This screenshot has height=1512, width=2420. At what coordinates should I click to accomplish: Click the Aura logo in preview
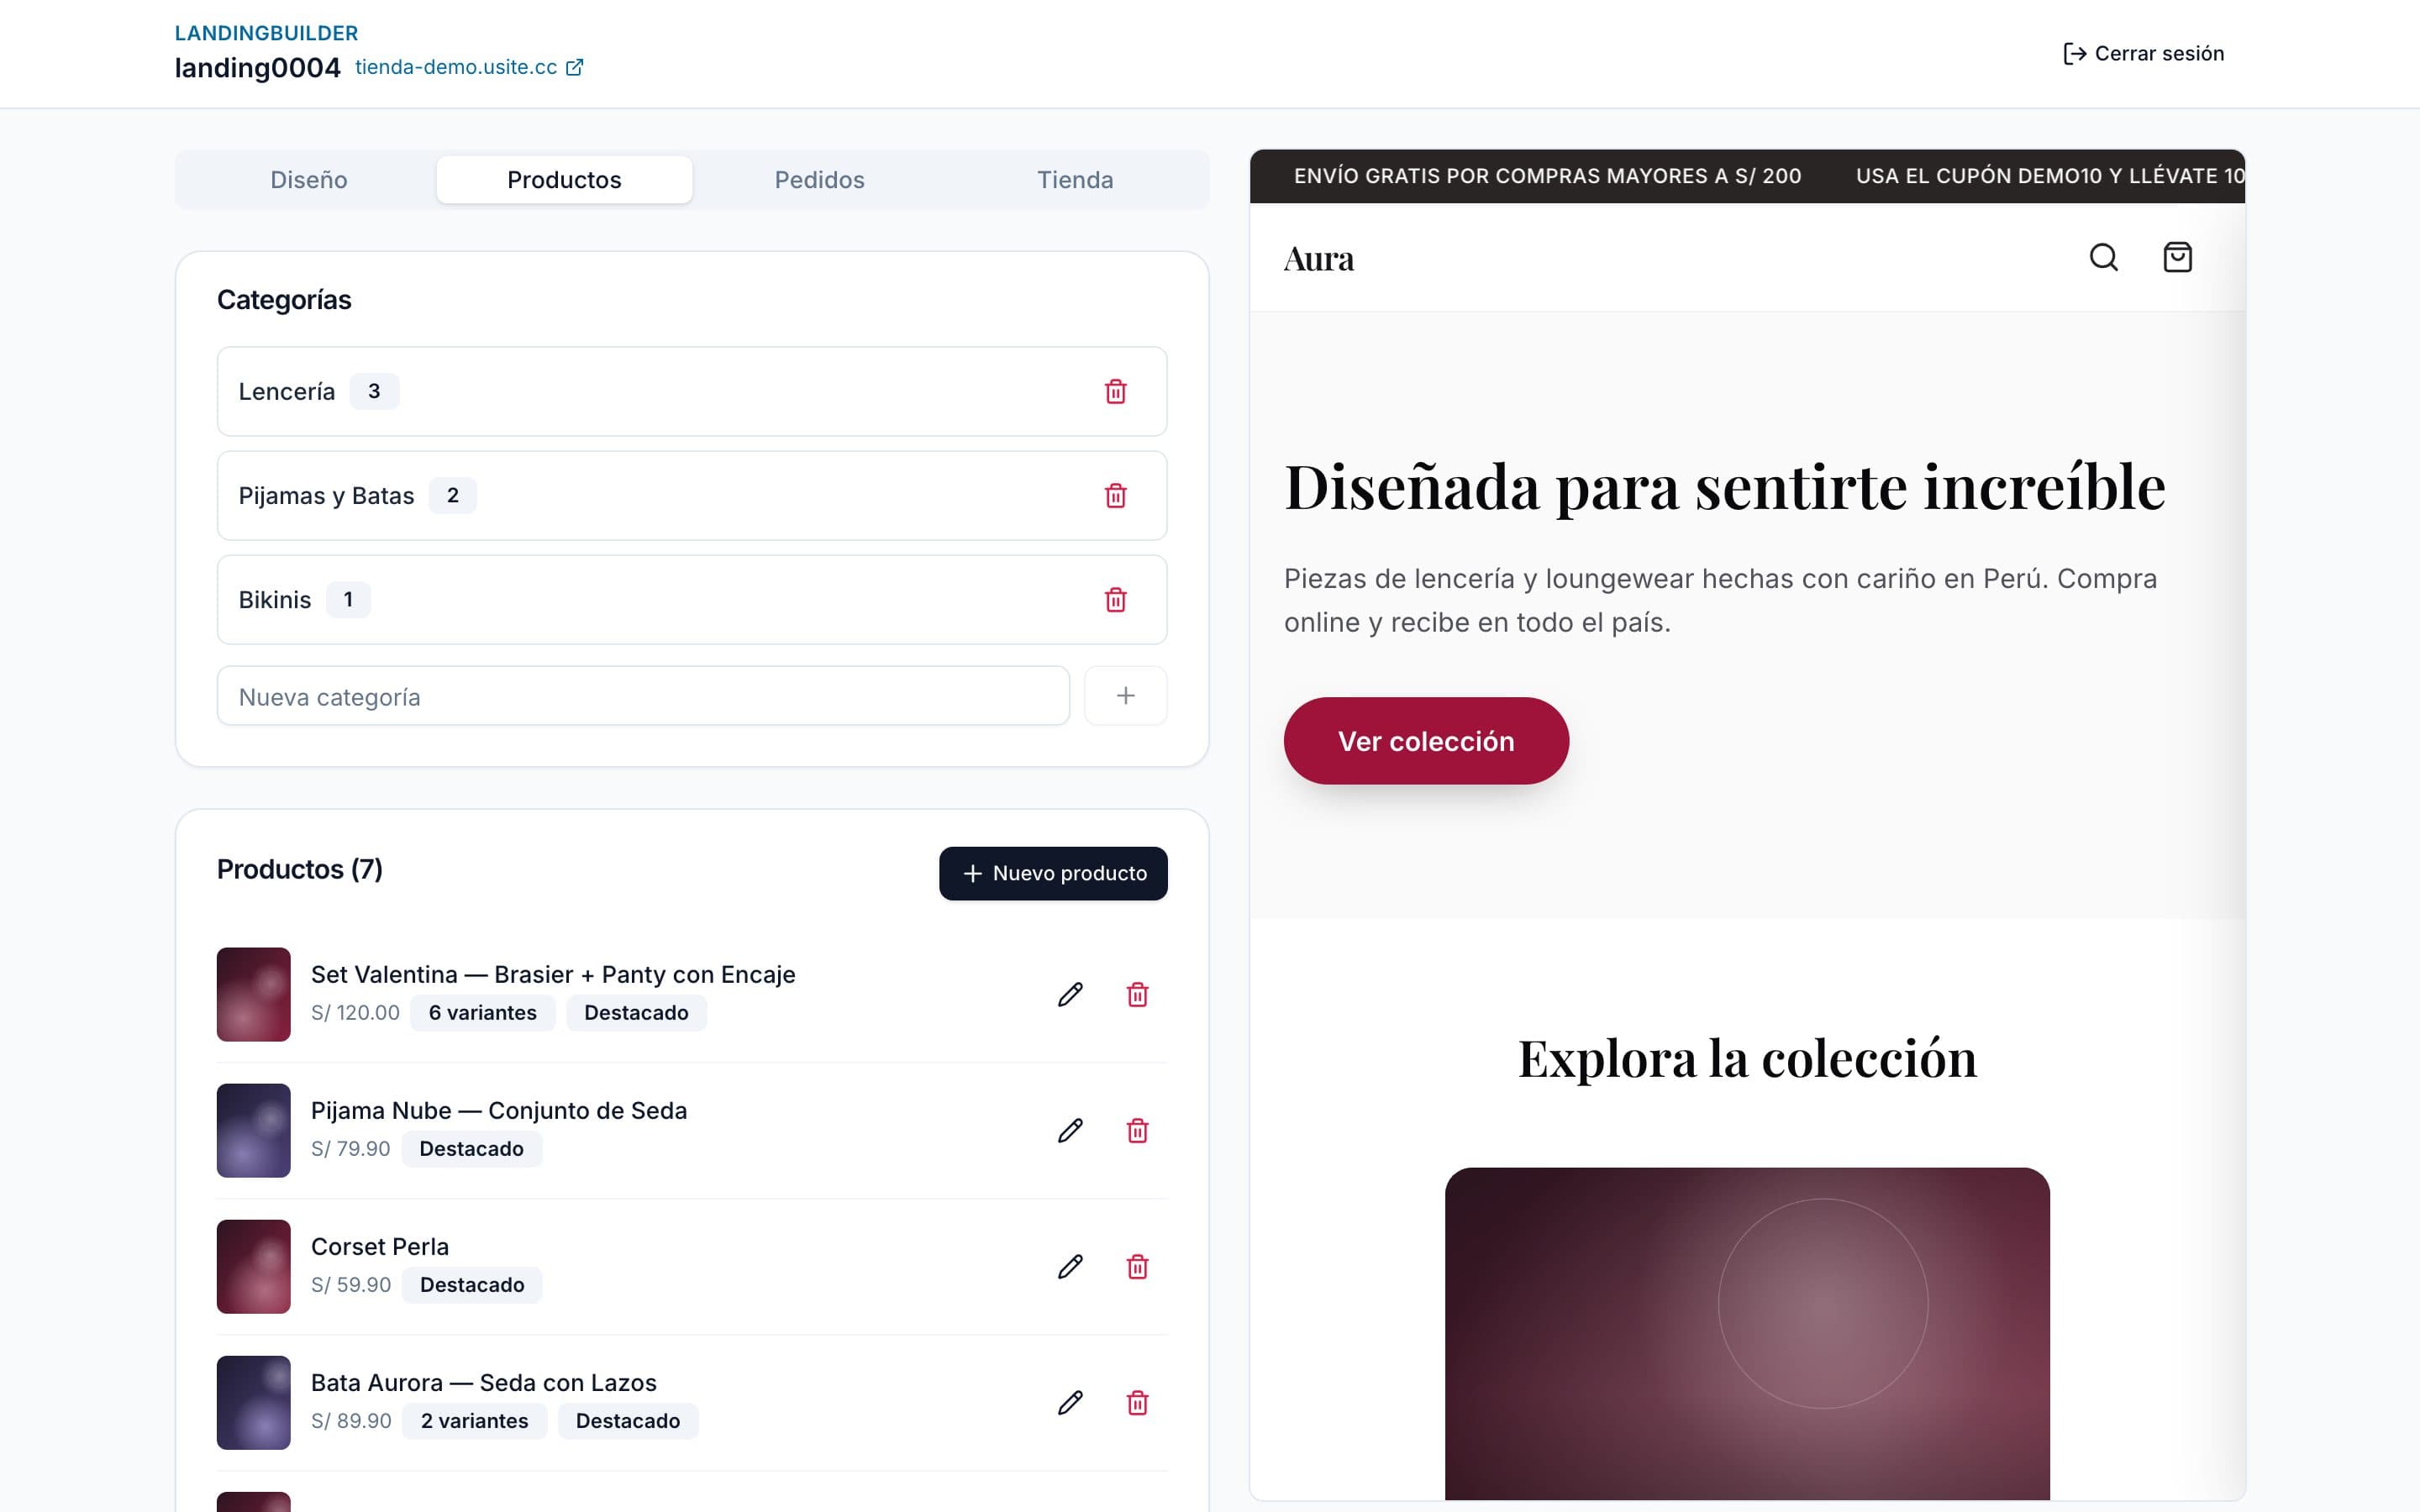(x=1319, y=258)
